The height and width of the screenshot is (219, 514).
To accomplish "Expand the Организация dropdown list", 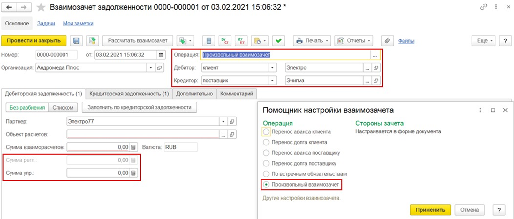I will click(151, 68).
